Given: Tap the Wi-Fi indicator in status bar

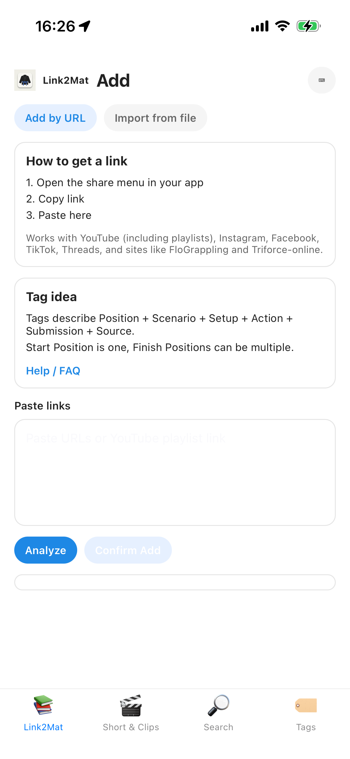Looking at the screenshot, I should (x=282, y=26).
